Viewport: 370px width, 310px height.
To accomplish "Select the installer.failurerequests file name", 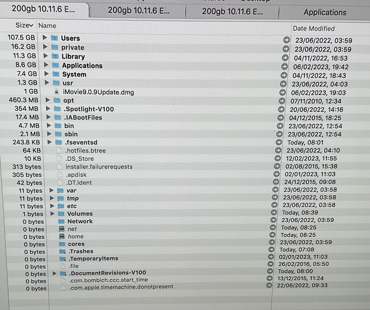I will (x=99, y=167).
